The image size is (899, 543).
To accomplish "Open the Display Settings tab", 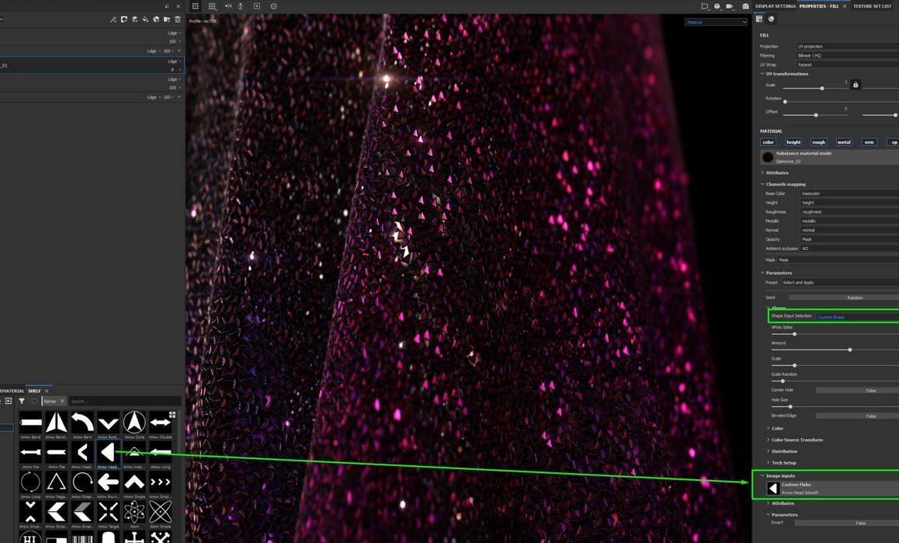I will pos(775,6).
